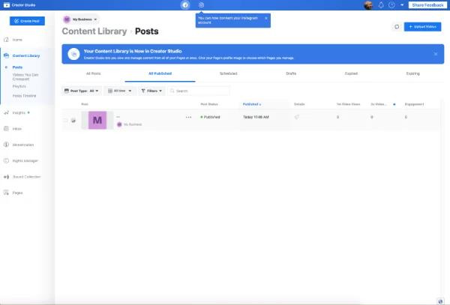Switch to the Drafts tab
The image size is (450, 305).
pos(290,73)
